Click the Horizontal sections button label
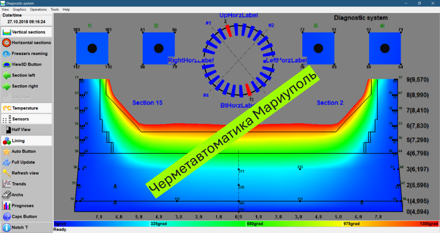 (31, 42)
